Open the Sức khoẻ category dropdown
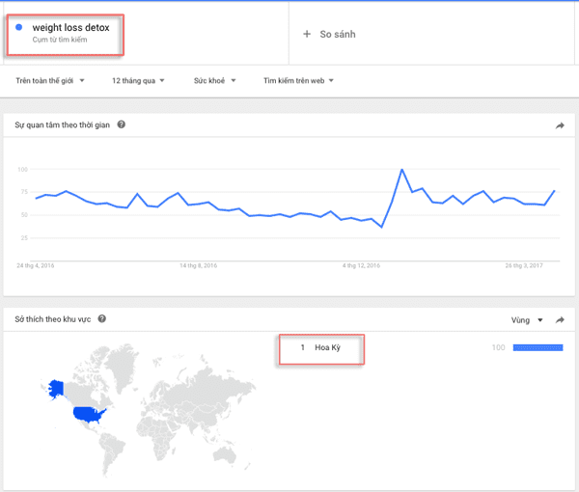 coord(214,81)
